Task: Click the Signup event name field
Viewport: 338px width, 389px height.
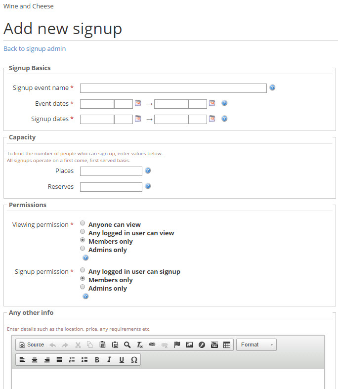Action: pyautogui.click(x=173, y=88)
